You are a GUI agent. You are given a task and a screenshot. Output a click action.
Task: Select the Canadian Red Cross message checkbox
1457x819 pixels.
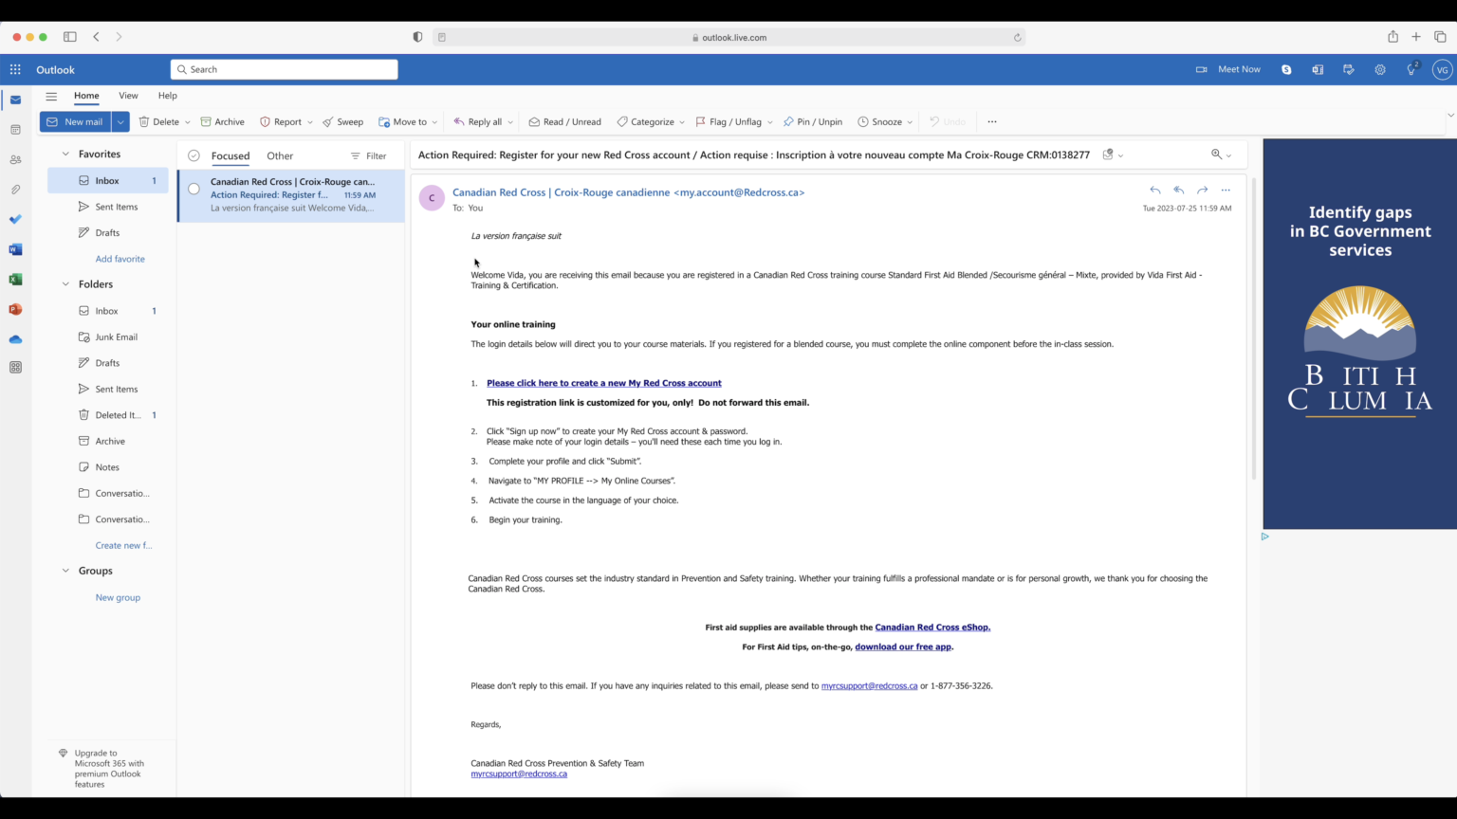coord(194,189)
